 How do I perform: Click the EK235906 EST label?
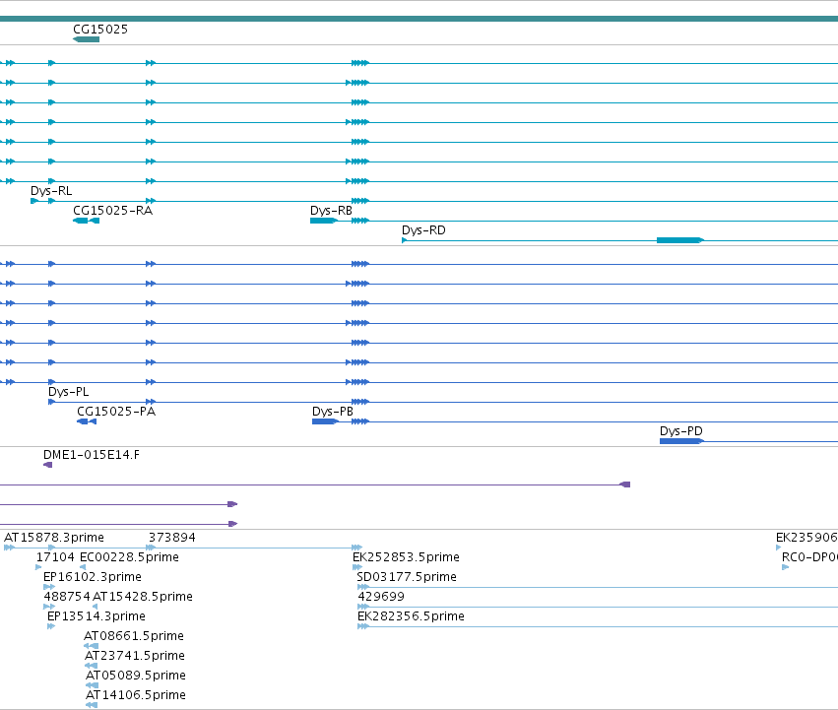(806, 538)
